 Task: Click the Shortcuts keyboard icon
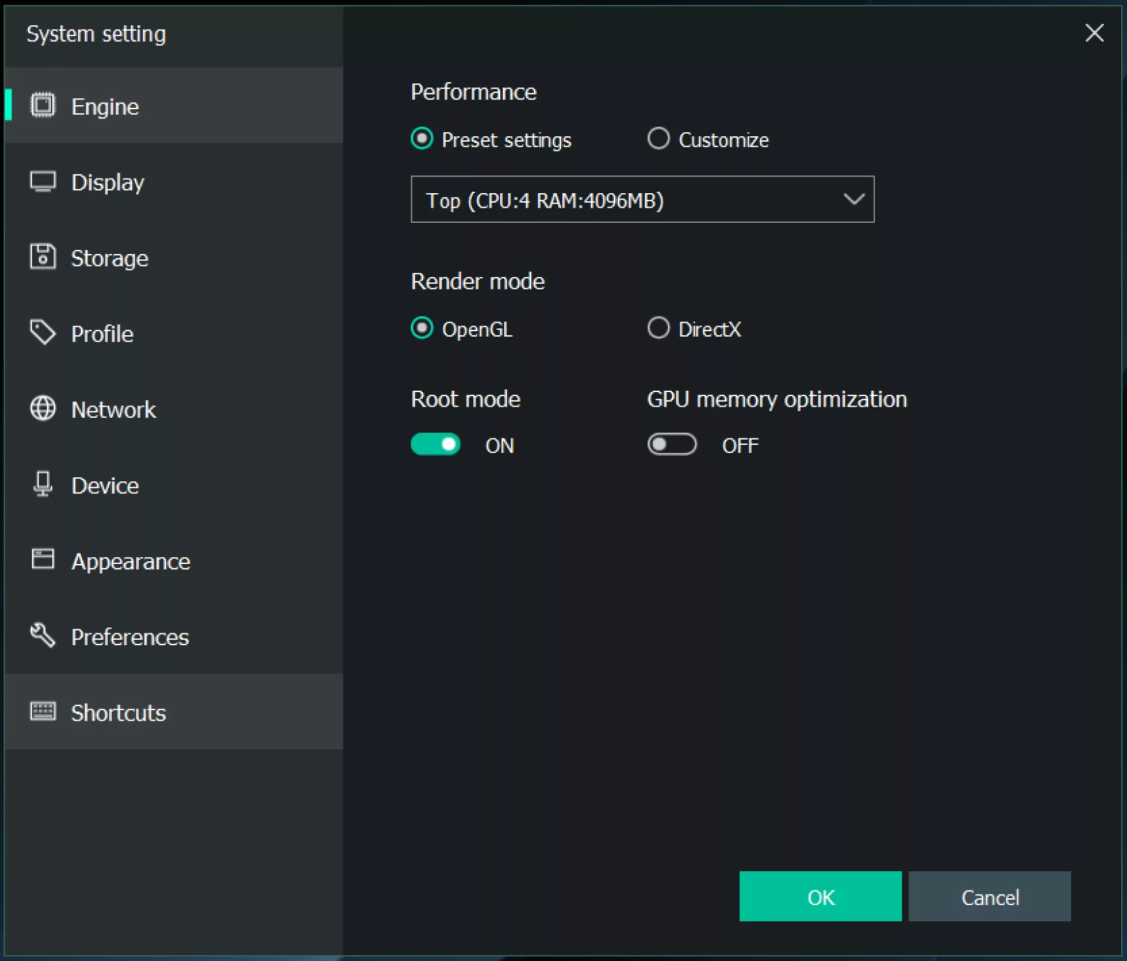(x=43, y=711)
